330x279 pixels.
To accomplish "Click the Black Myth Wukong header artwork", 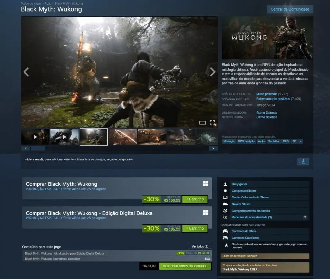I will tap(267, 38).
